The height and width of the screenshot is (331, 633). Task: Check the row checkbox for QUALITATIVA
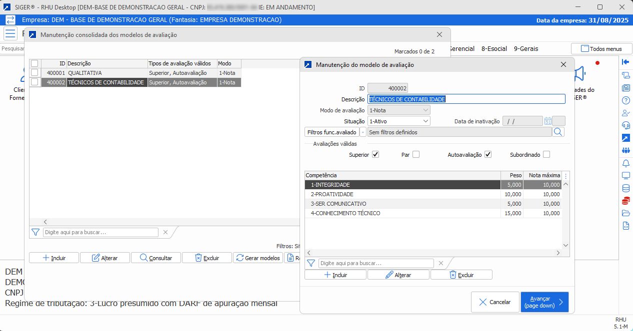[x=34, y=73]
